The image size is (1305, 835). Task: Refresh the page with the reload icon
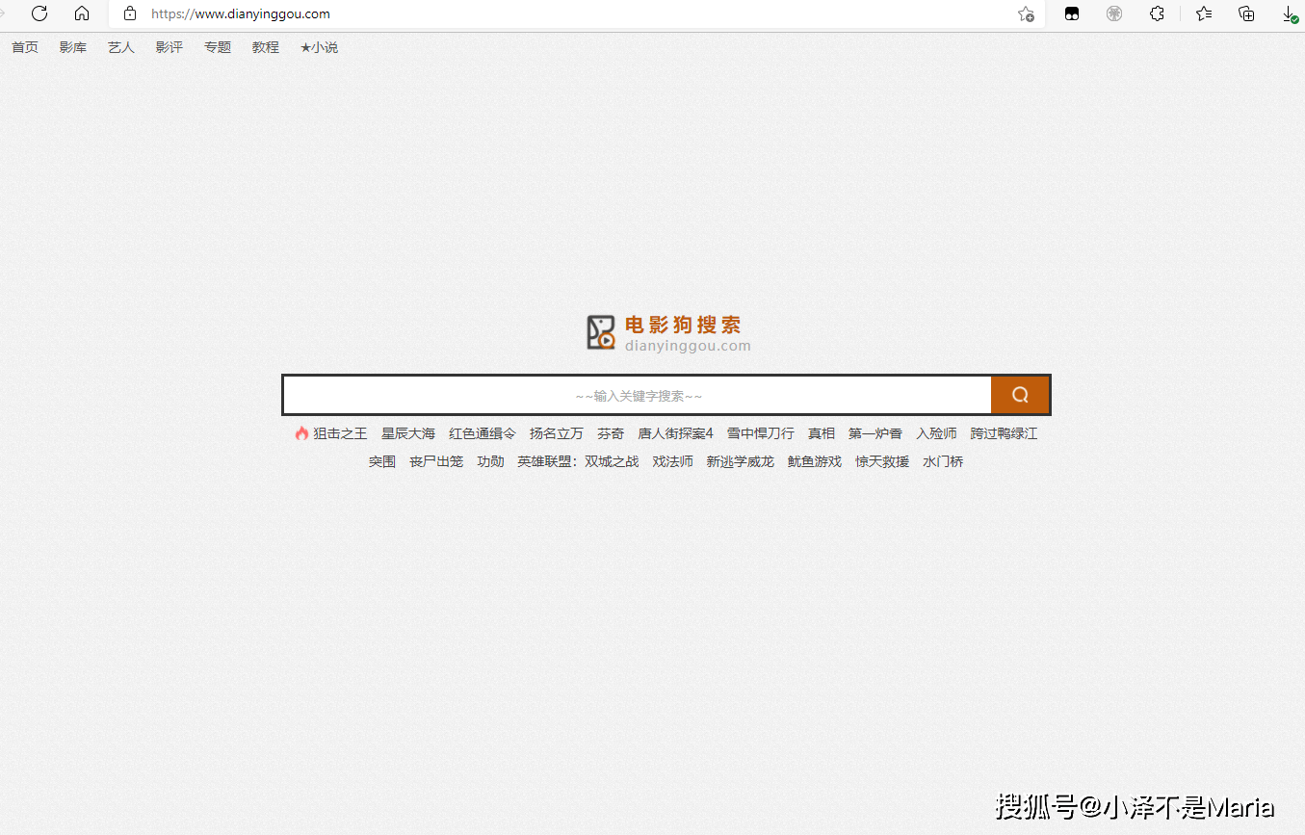click(x=39, y=13)
